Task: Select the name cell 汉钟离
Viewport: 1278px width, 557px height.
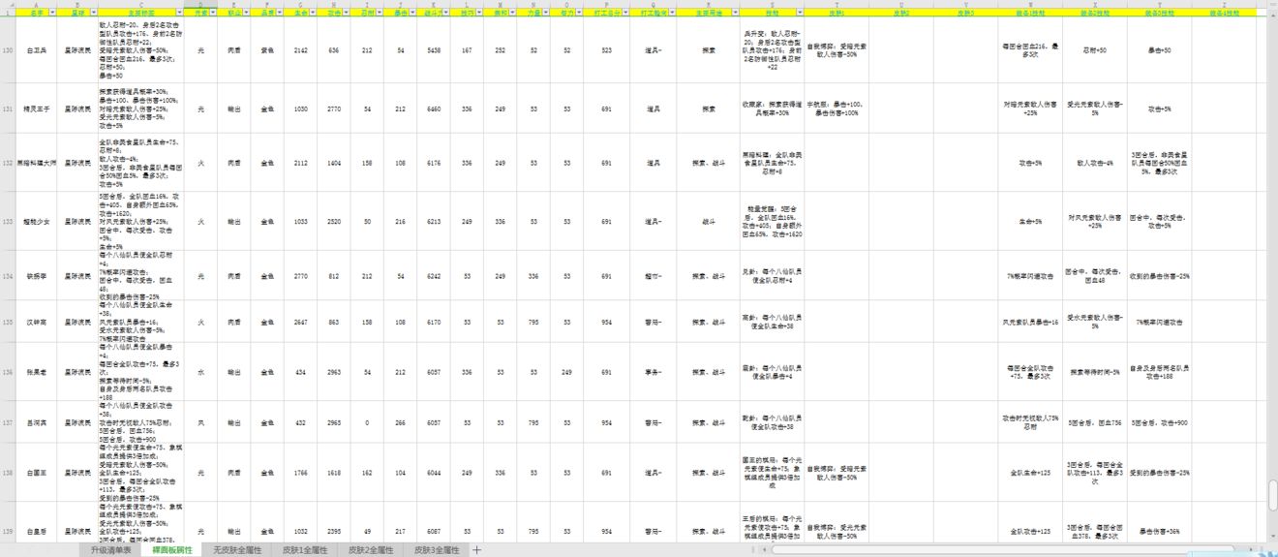Action: tap(37, 322)
